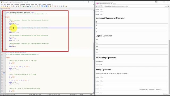The width and height of the screenshot is (170, 96).
Task: Open the Plugins menu
Action: [x=44, y=4]
